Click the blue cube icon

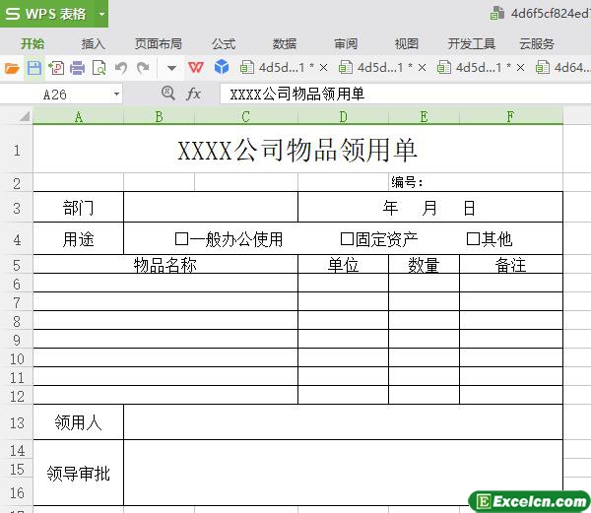pyautogui.click(x=222, y=67)
